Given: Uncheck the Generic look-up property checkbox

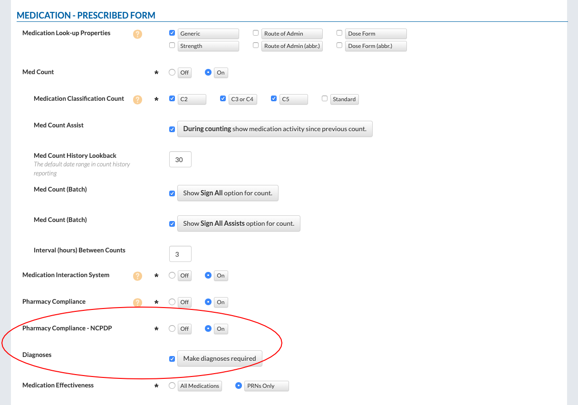Looking at the screenshot, I should pos(172,33).
